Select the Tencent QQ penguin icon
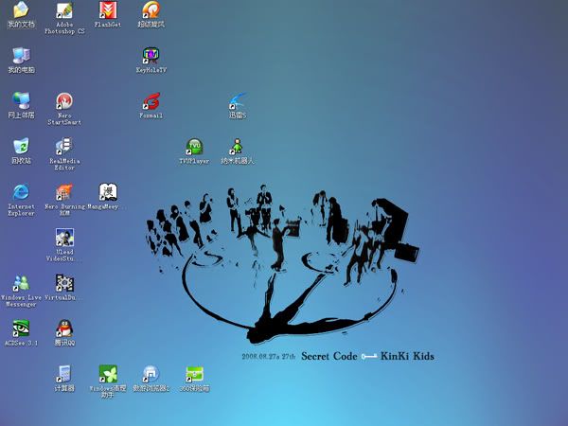This screenshot has width=568, height=426. [64, 328]
